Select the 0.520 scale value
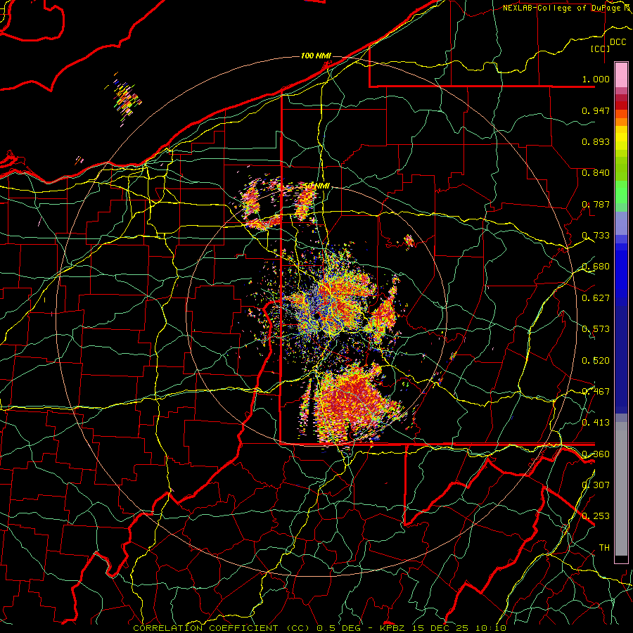 click(596, 361)
